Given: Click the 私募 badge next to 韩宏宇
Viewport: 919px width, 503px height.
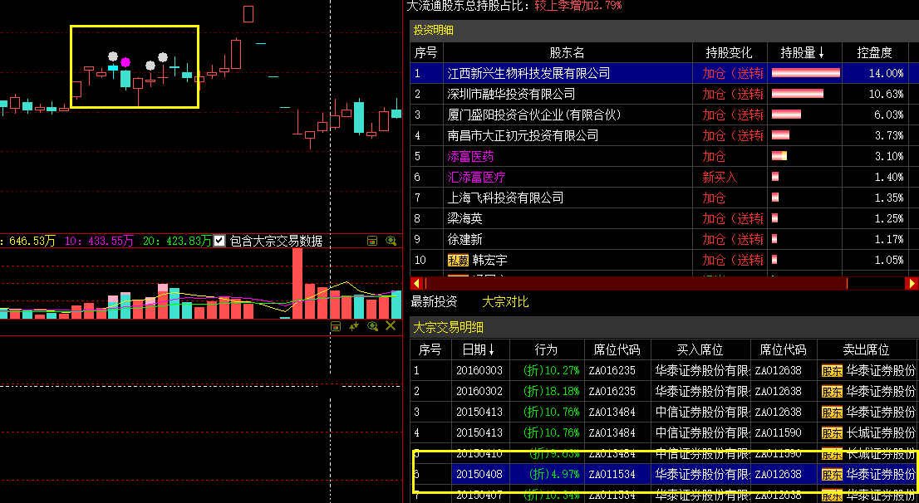Looking at the screenshot, I should click(458, 260).
